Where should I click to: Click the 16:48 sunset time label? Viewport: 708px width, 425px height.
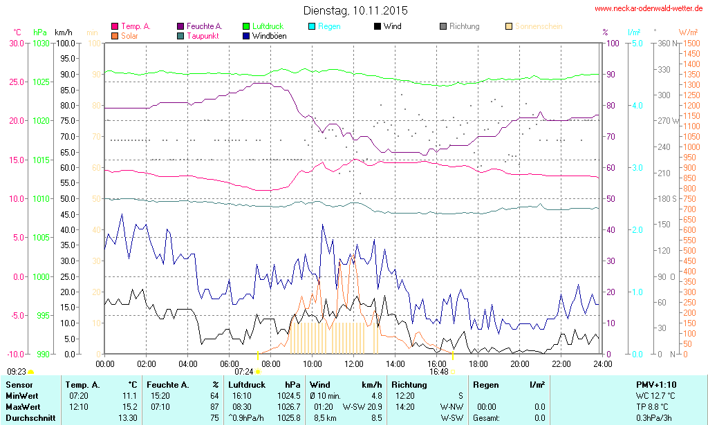(x=438, y=371)
